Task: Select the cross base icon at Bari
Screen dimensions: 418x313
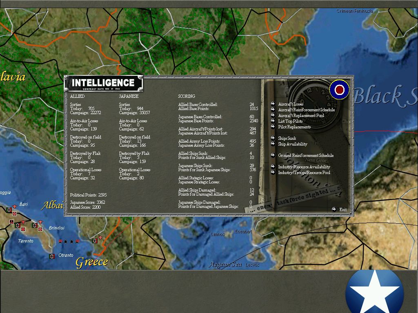Action: pos(9,210)
